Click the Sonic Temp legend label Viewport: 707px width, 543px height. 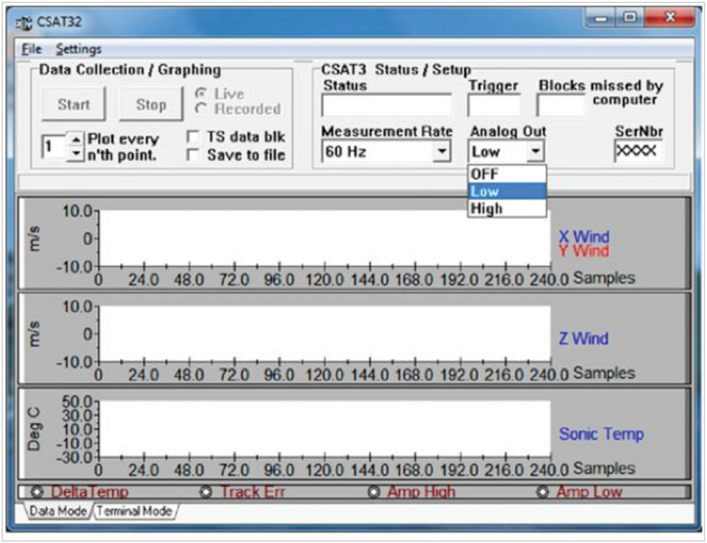601,434
